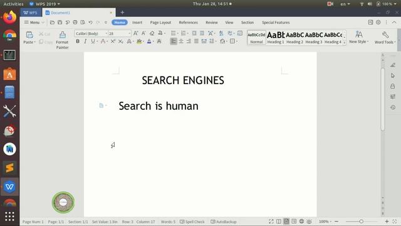Switch to fullscreen view from status bar
The image size is (401, 226).
[271, 222]
